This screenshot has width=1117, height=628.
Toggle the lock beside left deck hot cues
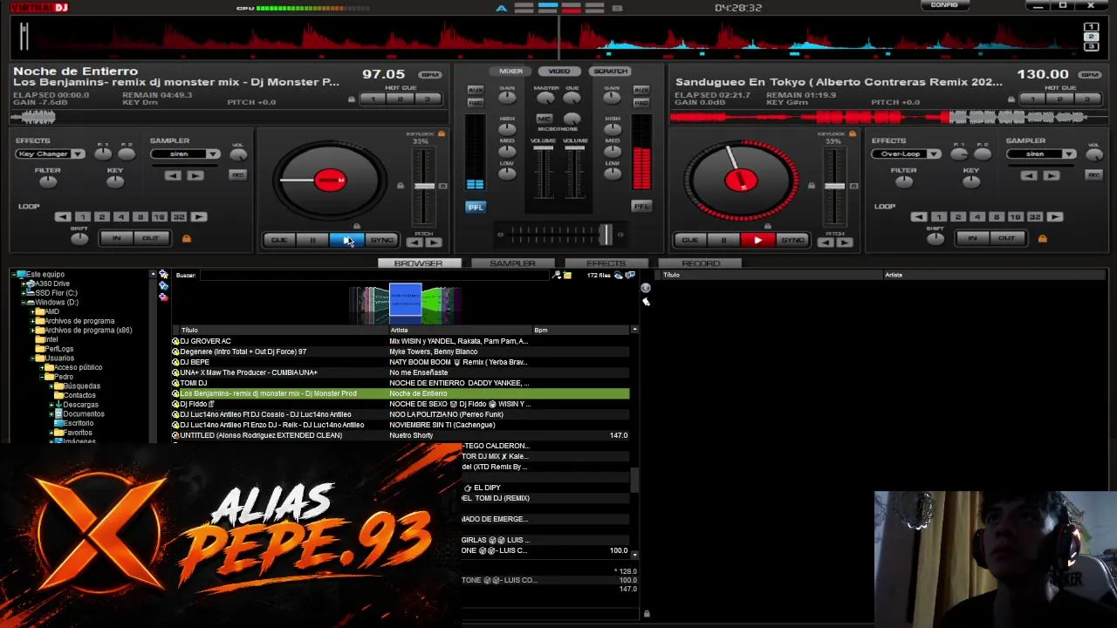point(352,99)
